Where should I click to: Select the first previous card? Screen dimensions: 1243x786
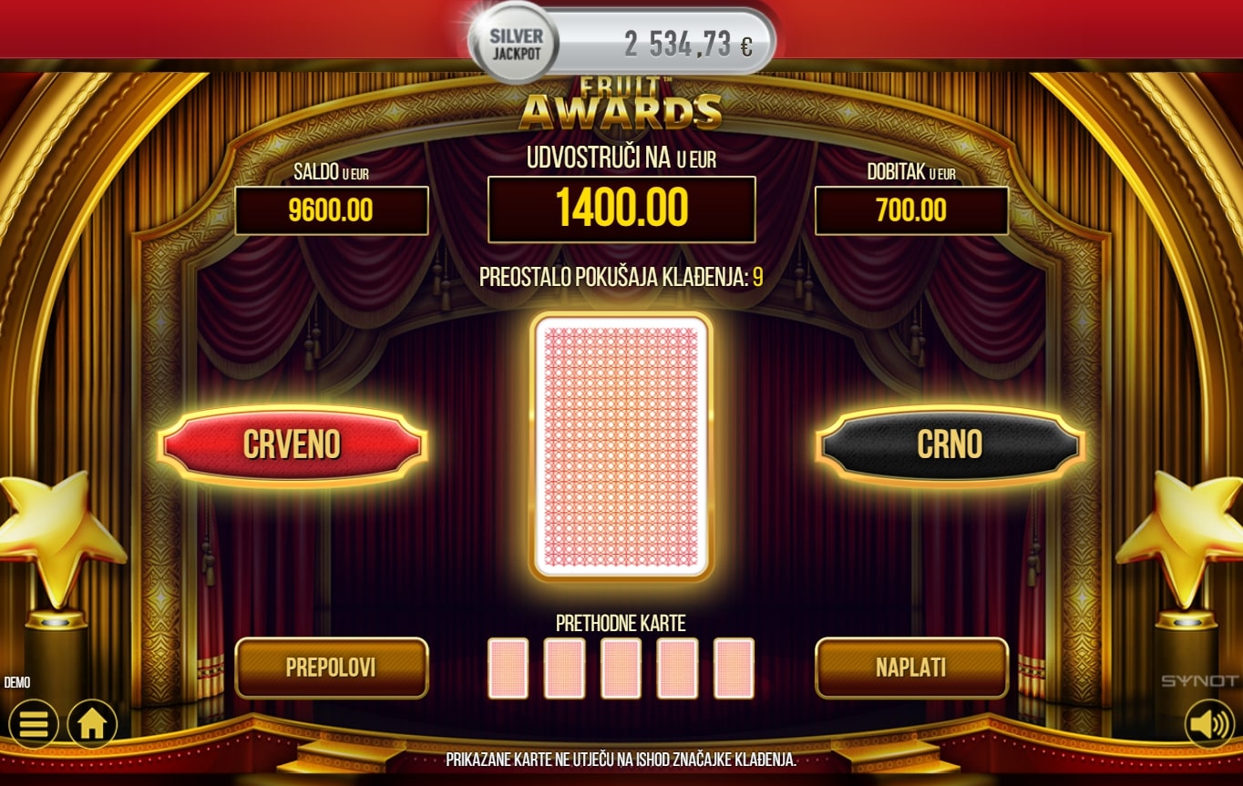coord(508,669)
